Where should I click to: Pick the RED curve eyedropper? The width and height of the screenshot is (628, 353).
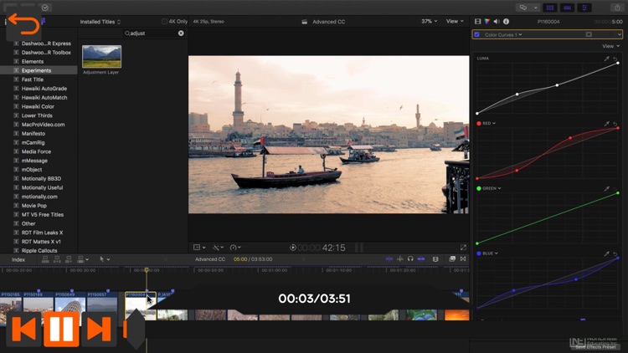[x=607, y=124]
